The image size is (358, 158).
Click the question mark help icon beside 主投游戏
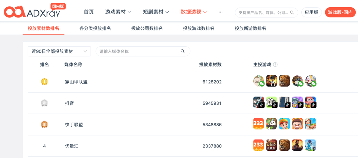click(275, 65)
